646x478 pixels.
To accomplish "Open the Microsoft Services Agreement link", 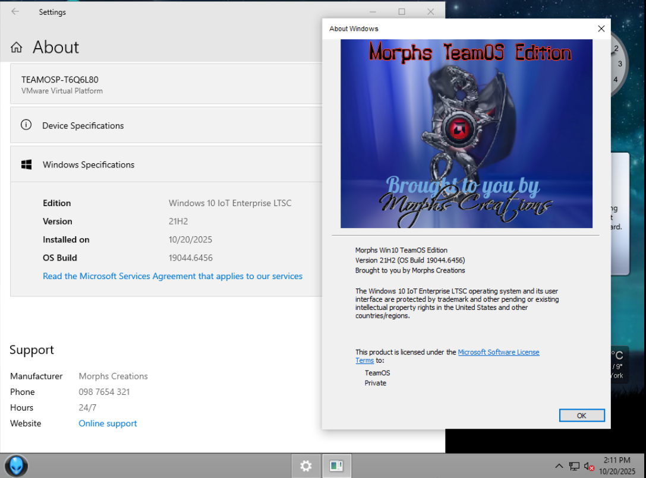I will [172, 276].
